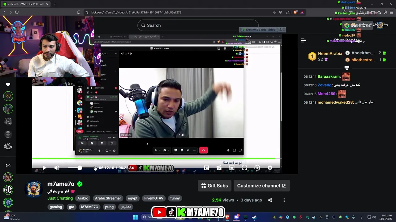Screen dimensions: 396x222
Task: Collapse the Chat Replay panel
Action: [303, 40]
